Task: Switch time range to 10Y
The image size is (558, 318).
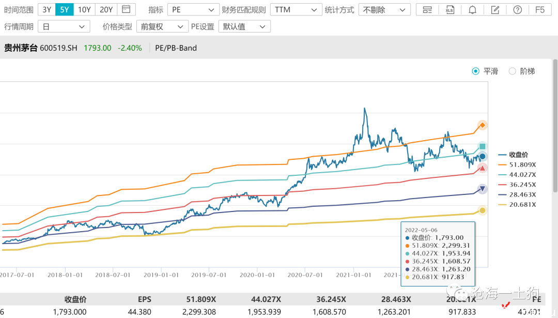Action: coord(84,10)
